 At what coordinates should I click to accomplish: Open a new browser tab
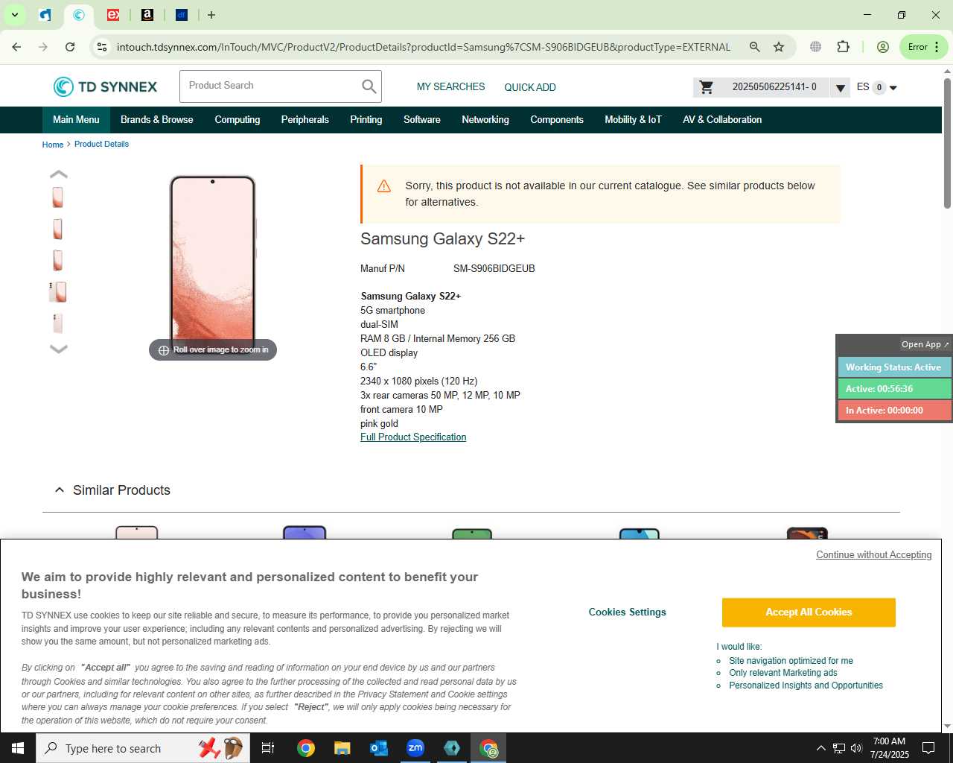(x=211, y=15)
